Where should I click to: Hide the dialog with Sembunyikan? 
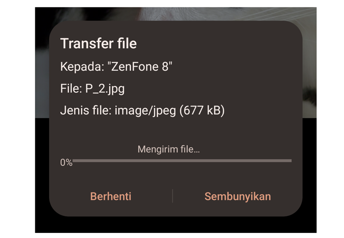point(237,196)
